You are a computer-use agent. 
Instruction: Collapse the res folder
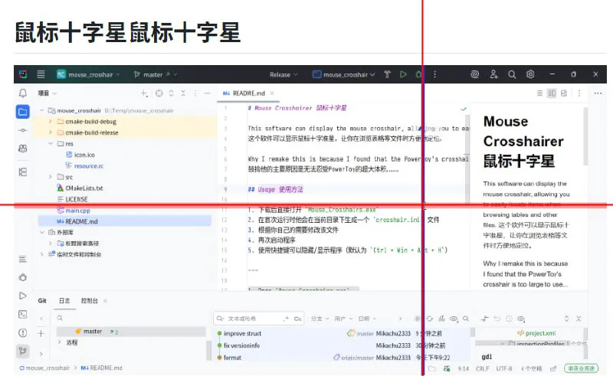[50, 143]
